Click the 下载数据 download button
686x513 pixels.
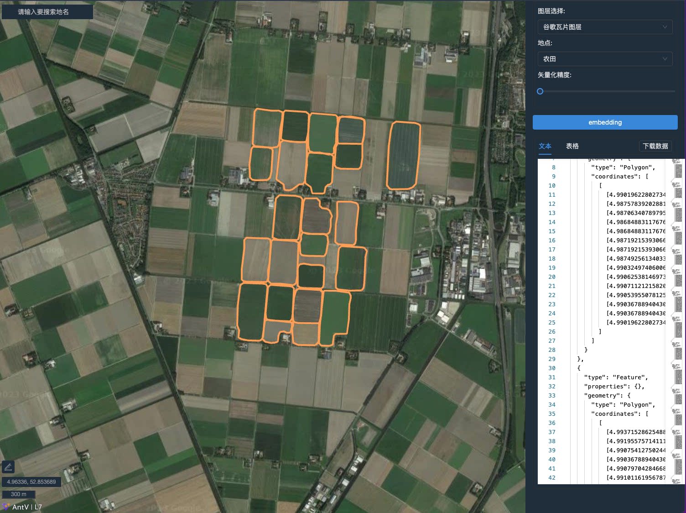(x=655, y=146)
